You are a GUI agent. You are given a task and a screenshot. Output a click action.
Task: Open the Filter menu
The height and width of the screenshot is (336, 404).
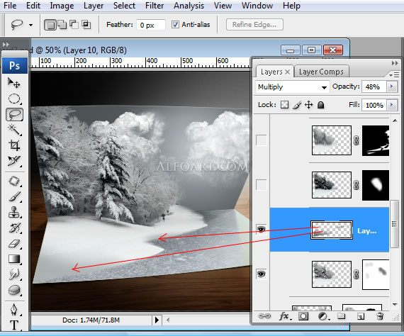tap(155, 6)
